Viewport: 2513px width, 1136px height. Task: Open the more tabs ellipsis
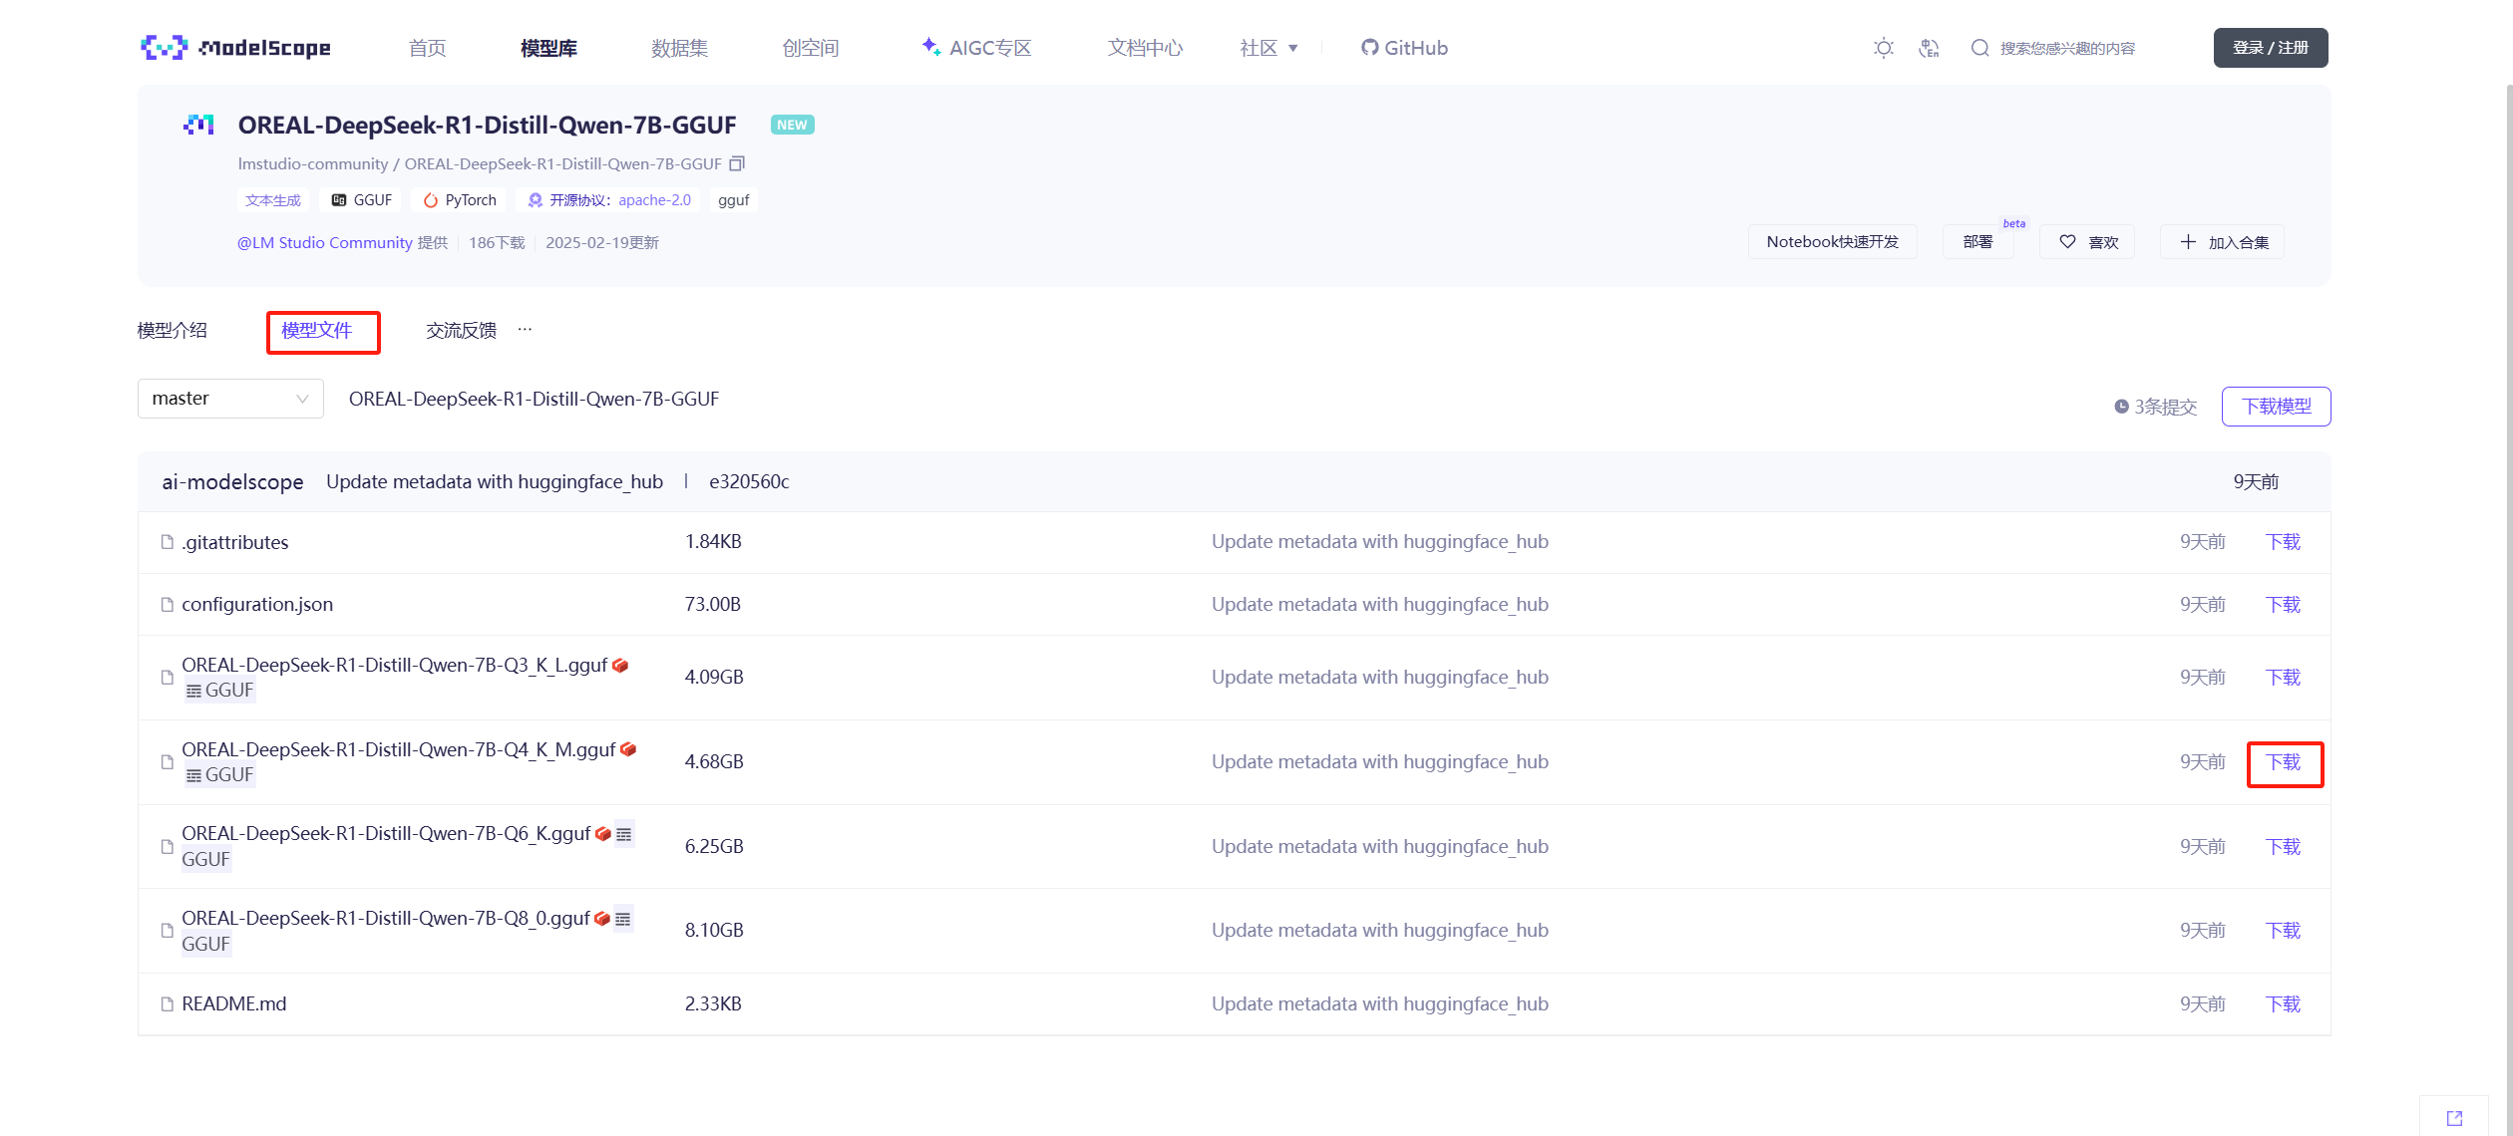point(525,330)
